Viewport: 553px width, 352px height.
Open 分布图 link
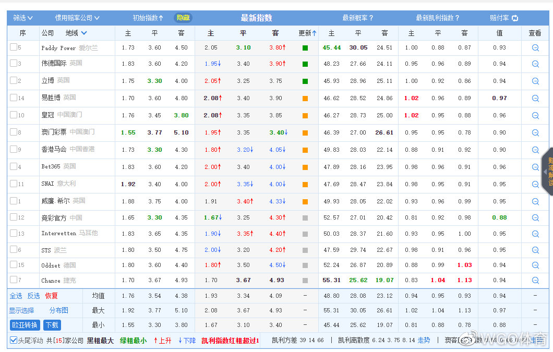tap(58, 310)
